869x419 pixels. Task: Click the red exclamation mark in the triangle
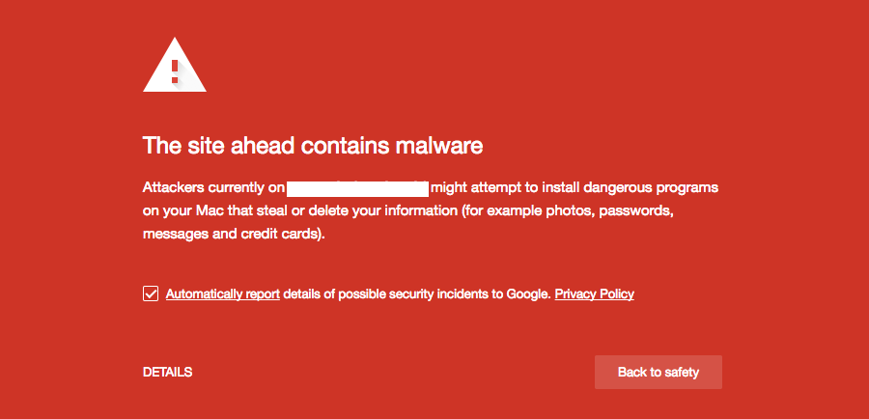pos(175,71)
